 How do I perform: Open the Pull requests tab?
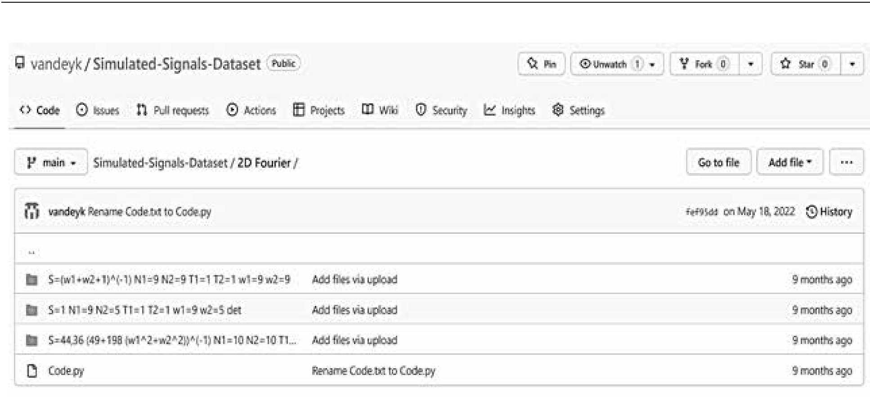pyautogui.click(x=173, y=110)
